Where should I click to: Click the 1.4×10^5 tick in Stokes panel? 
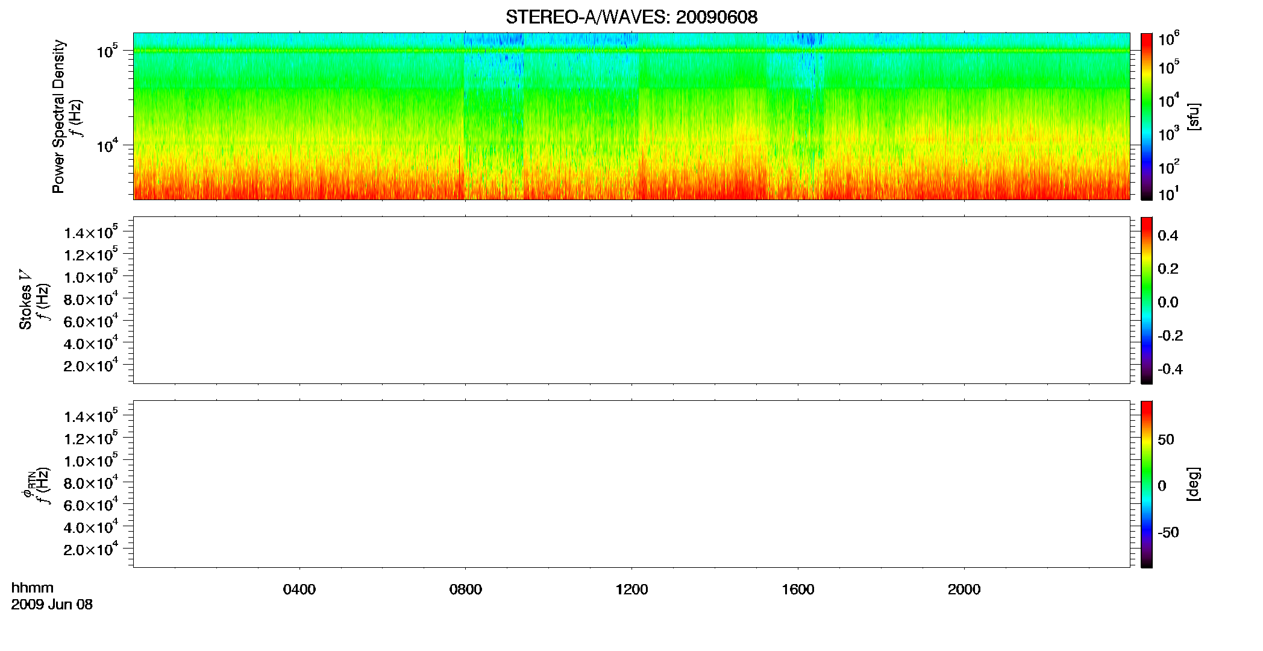tap(91, 233)
